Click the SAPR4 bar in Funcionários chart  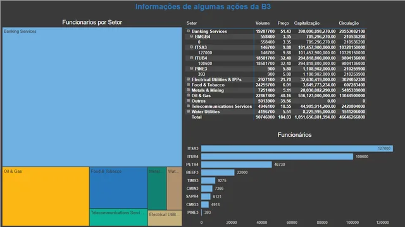click(x=206, y=196)
